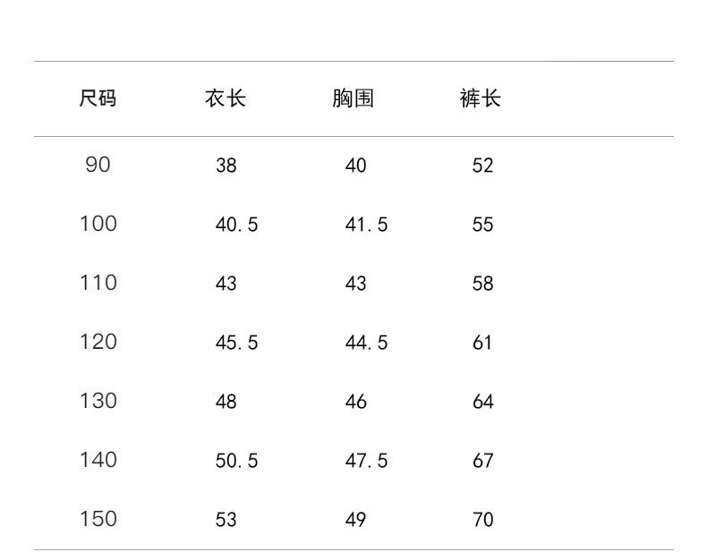Click 裤长 value 64 for size 130

tap(482, 402)
